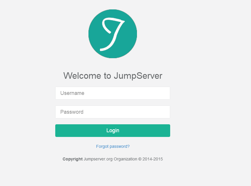Click the green Login button
The width and height of the screenshot is (251, 186).
click(x=113, y=131)
